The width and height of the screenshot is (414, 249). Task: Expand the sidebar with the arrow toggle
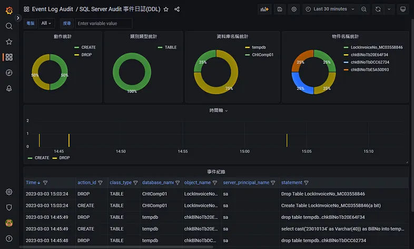coord(18,18)
